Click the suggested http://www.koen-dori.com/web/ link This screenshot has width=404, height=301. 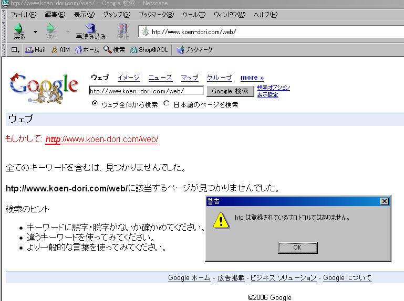point(102,139)
